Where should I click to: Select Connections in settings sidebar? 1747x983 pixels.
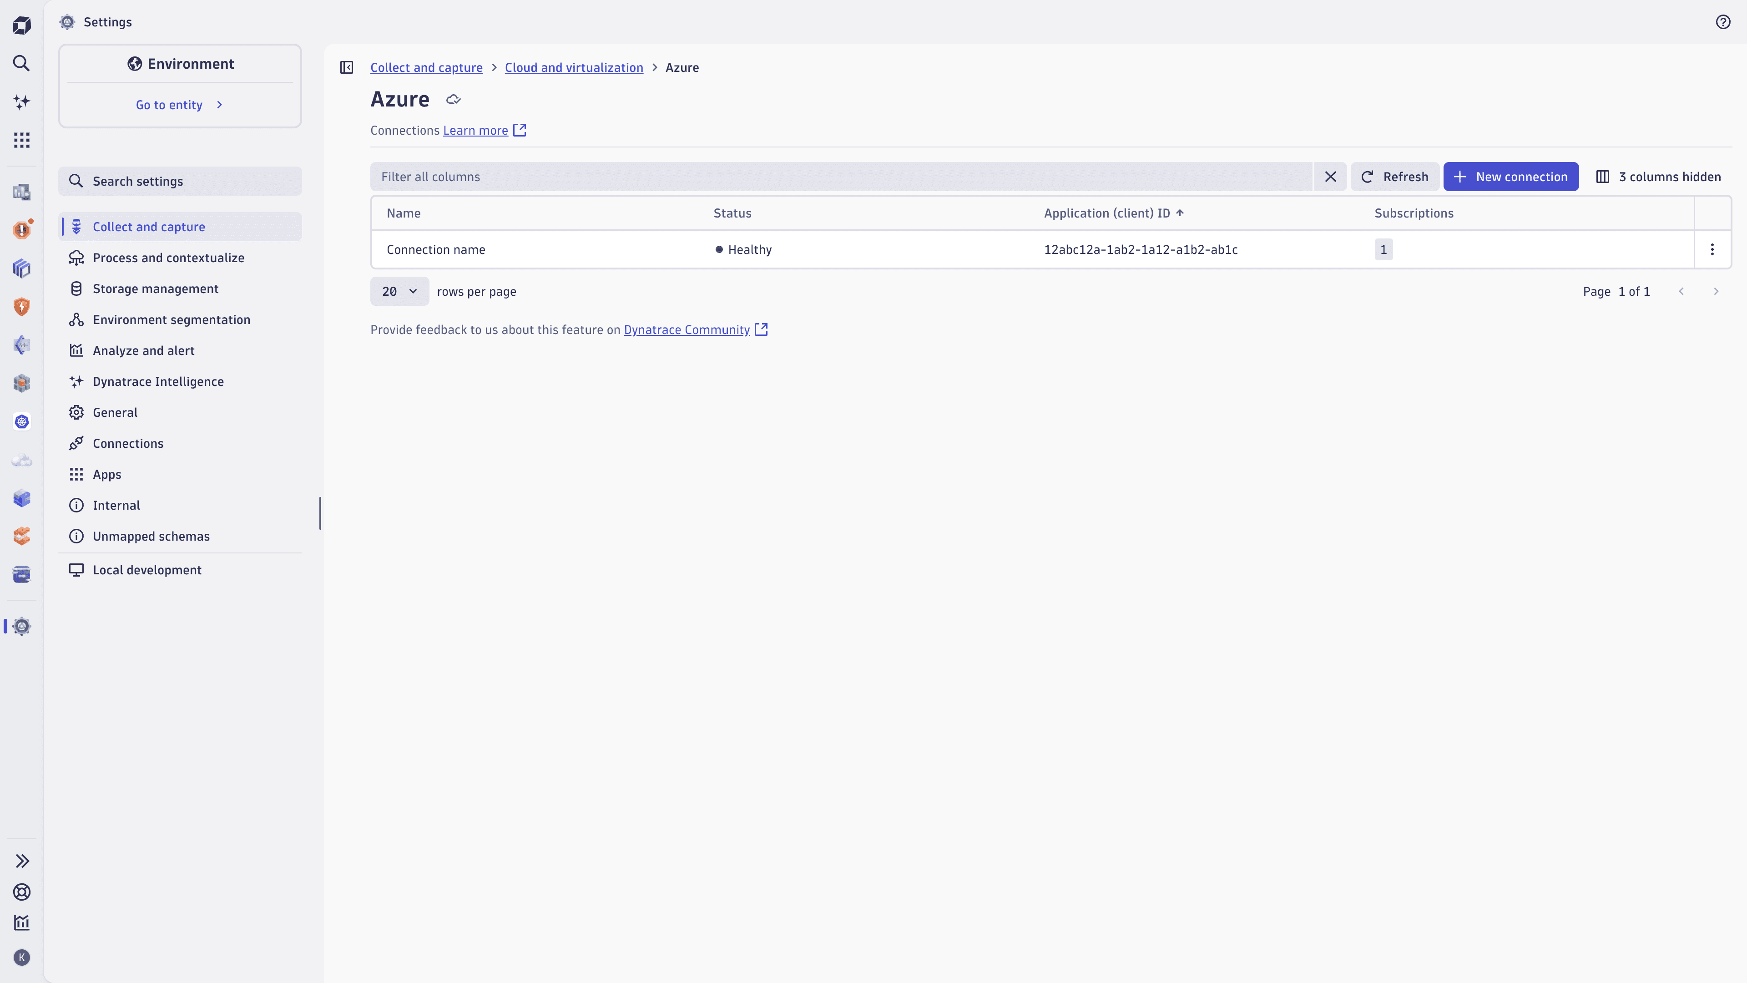180,444
